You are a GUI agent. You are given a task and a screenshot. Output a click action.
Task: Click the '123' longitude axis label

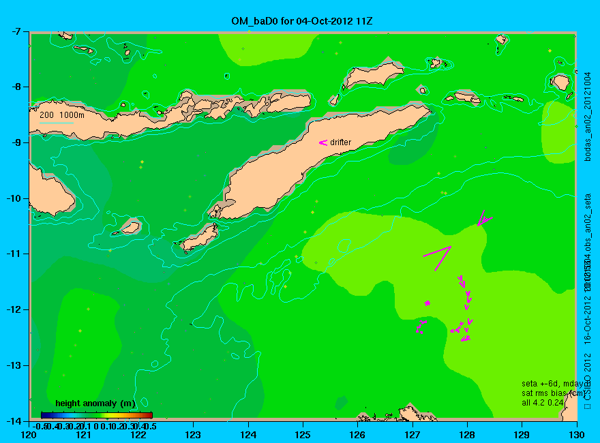(193, 435)
